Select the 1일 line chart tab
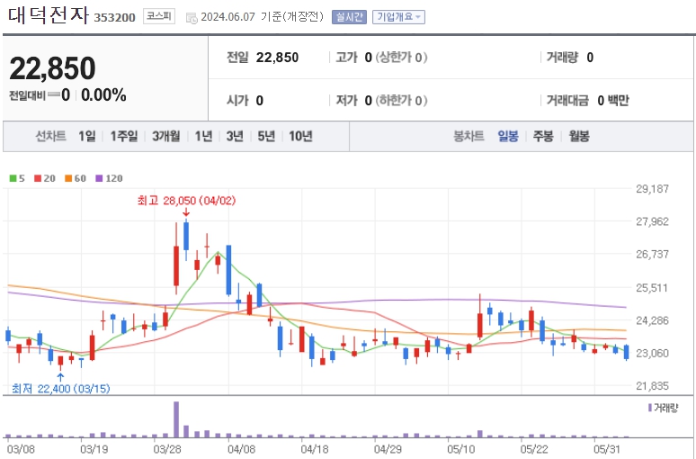The width and height of the screenshot is (696, 459). pyautogui.click(x=87, y=136)
